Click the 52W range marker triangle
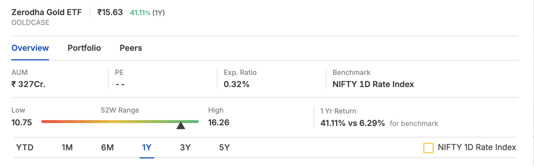The width and height of the screenshot is (534, 166). [181, 125]
